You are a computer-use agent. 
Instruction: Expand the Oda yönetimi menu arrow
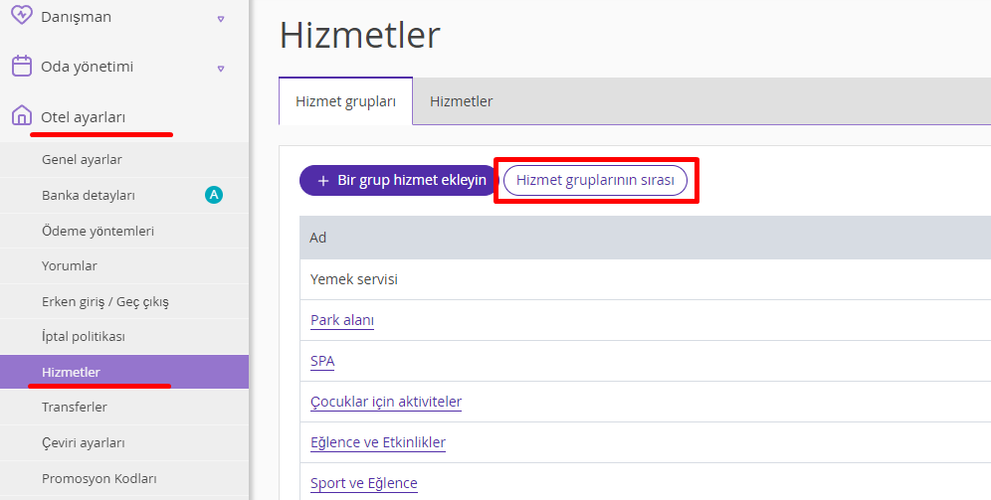point(221,69)
